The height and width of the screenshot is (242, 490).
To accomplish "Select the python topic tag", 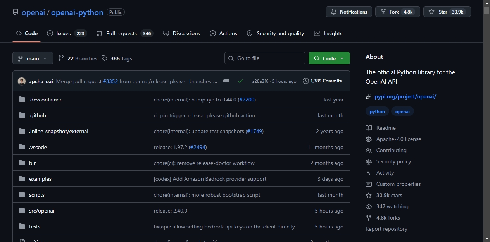I will pos(377,111).
